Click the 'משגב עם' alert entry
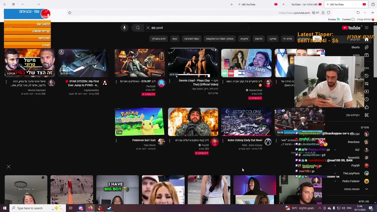Screen dimensions: 377x212 tap(27, 24)
